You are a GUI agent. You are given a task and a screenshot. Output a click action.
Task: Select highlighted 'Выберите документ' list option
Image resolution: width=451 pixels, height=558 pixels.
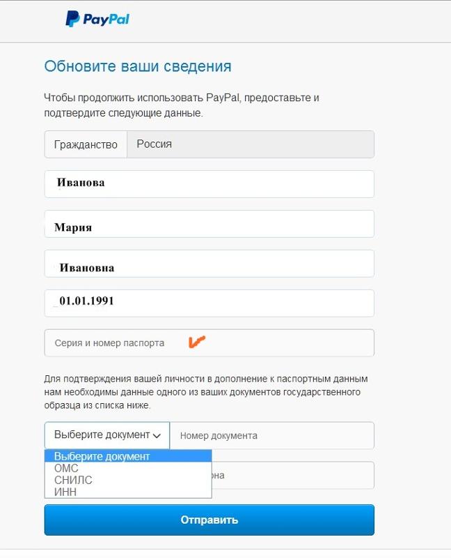128,456
